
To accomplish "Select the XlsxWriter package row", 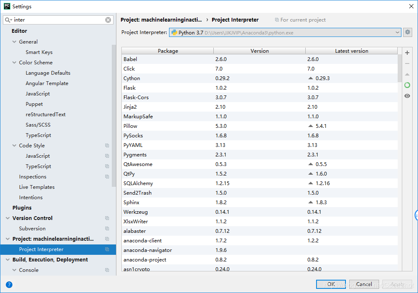I will tap(260, 222).
